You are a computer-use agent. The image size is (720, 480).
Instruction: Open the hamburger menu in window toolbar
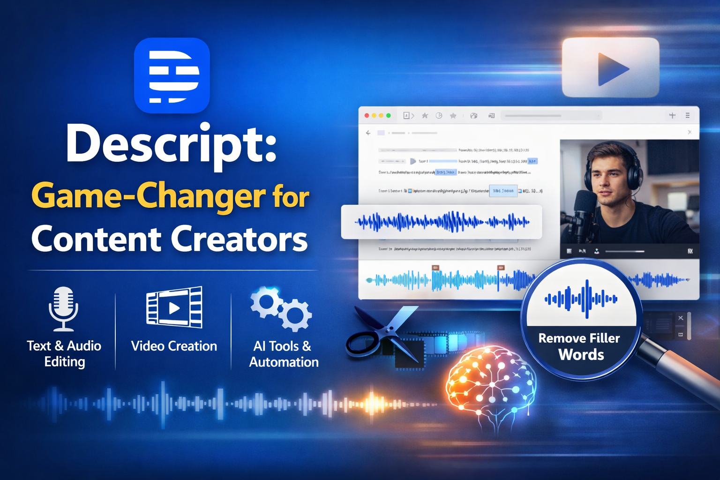pyautogui.click(x=687, y=115)
